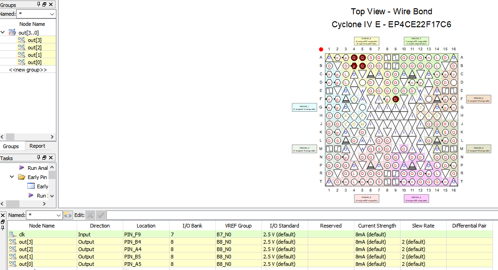Select assigned pin A5 in package view
This screenshot has height=270, width=498.
[x=362, y=58]
